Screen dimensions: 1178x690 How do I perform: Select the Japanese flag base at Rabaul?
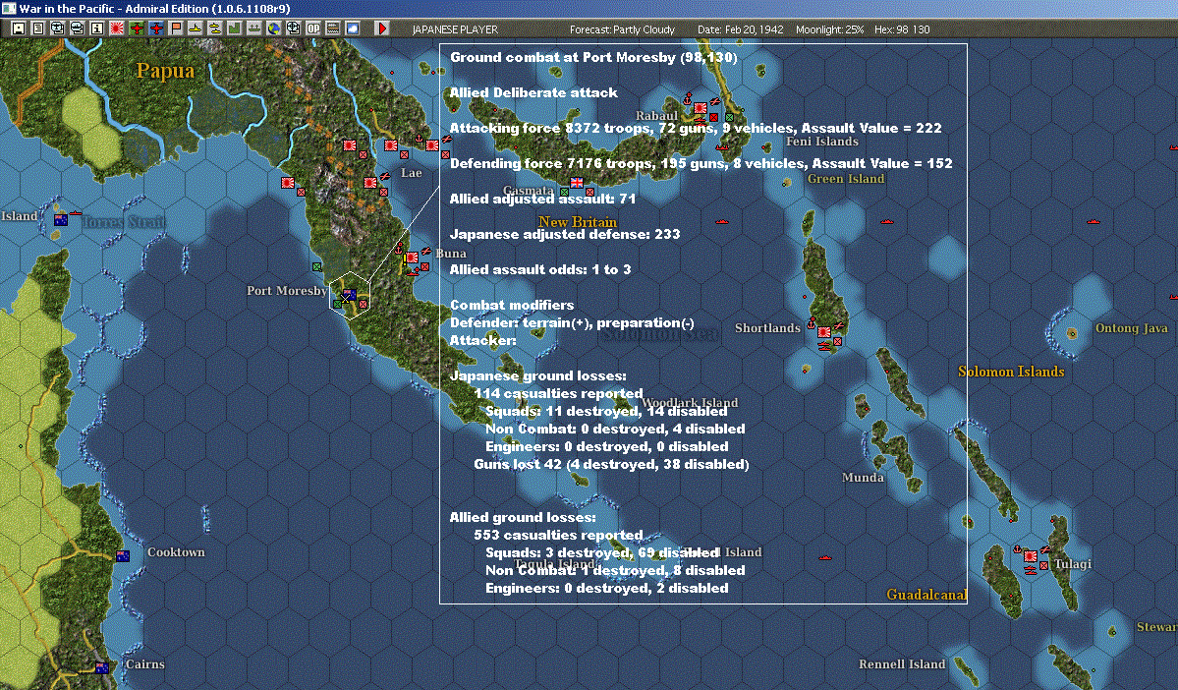pyautogui.click(x=701, y=109)
